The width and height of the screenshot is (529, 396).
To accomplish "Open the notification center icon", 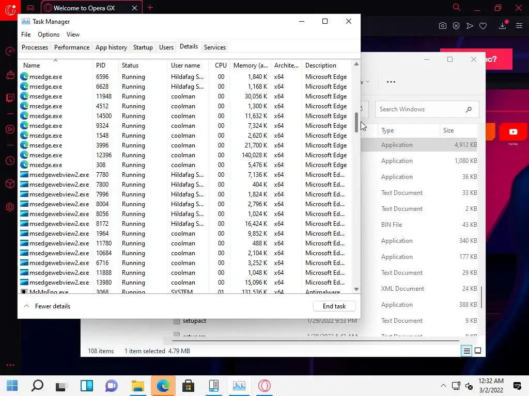I will [517, 386].
